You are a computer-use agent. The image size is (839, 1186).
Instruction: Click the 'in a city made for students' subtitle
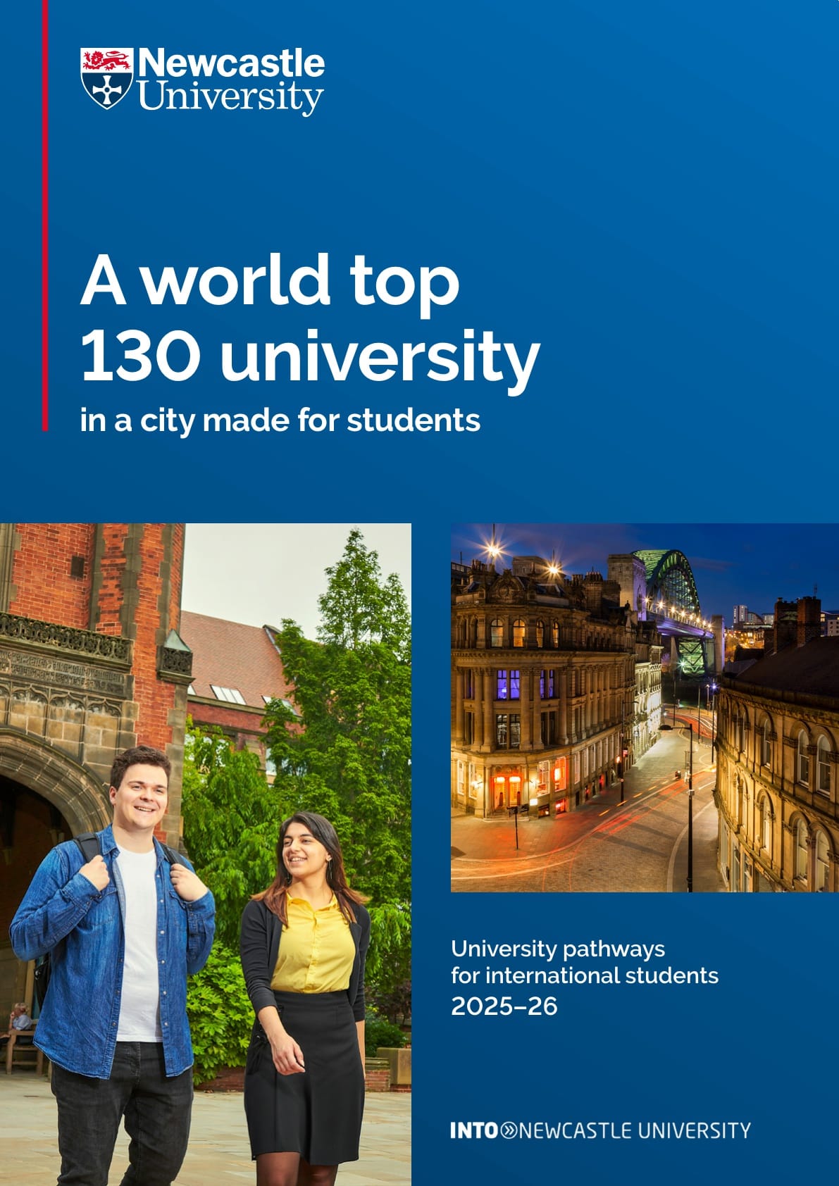[280, 420]
